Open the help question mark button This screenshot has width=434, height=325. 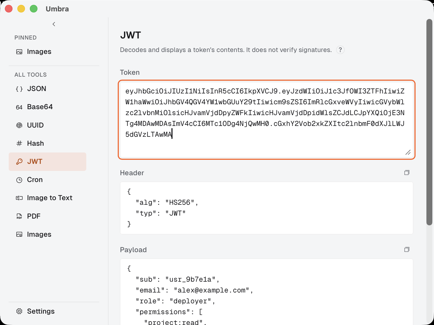click(x=340, y=50)
